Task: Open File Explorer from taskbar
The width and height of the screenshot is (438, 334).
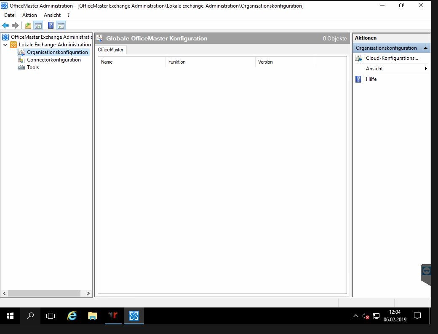Action: coord(93,316)
